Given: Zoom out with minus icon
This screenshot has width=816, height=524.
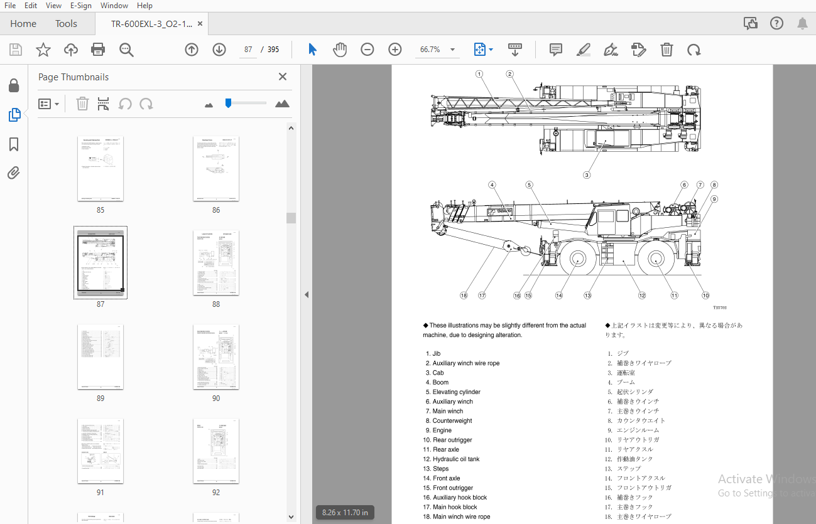Looking at the screenshot, I should (367, 50).
